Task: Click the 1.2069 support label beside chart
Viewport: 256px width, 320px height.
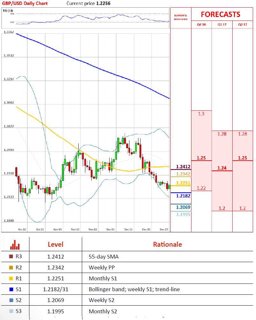Action: tap(183, 207)
